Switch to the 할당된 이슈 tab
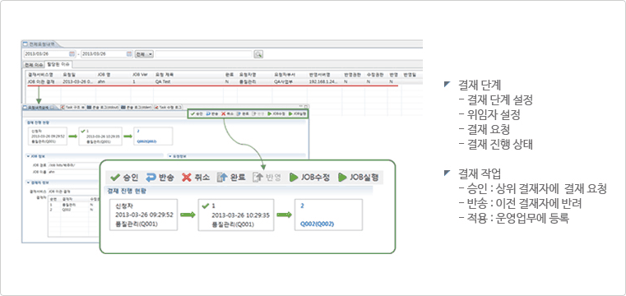 pos(58,64)
